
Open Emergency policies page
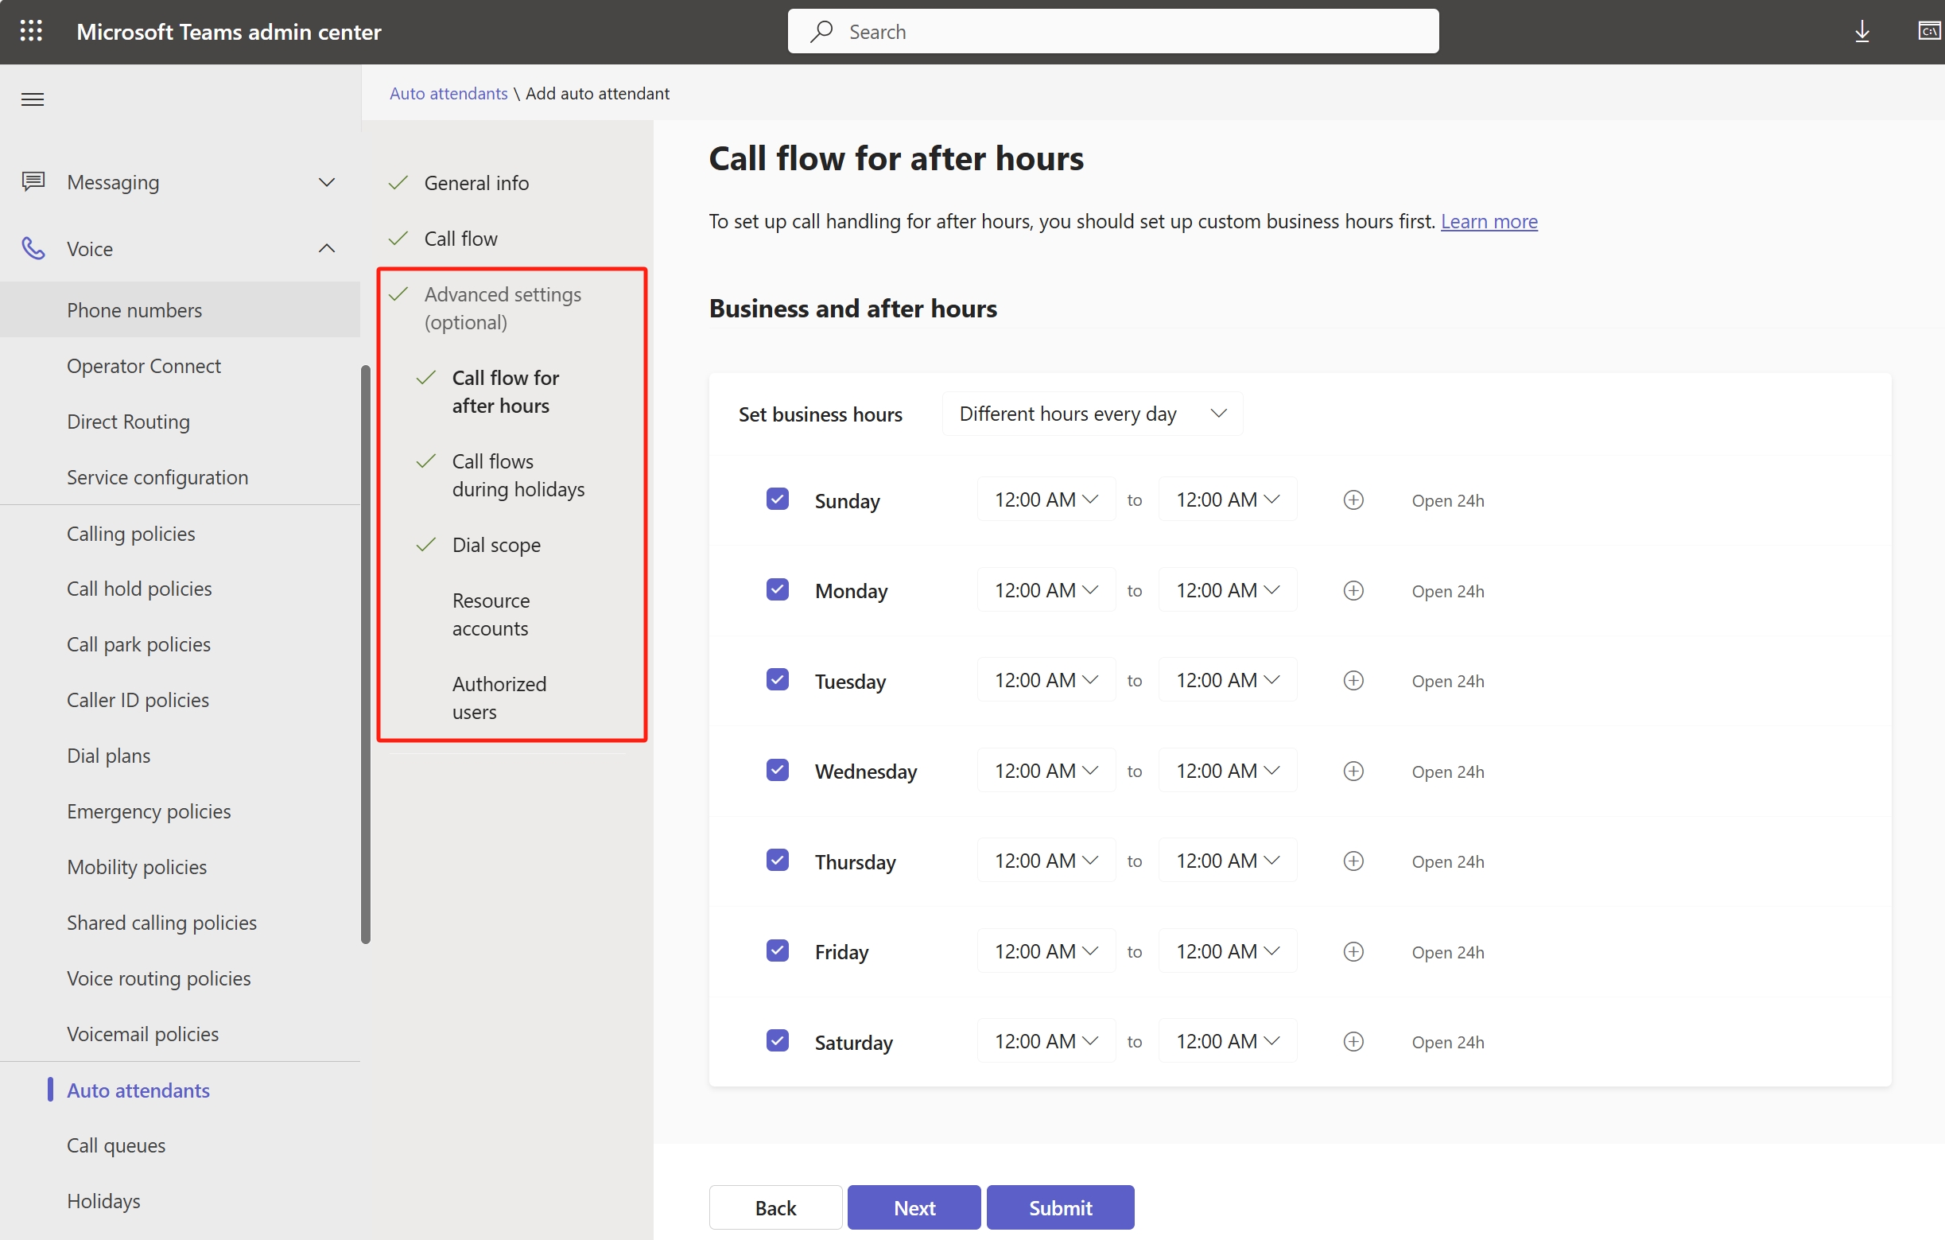149,811
